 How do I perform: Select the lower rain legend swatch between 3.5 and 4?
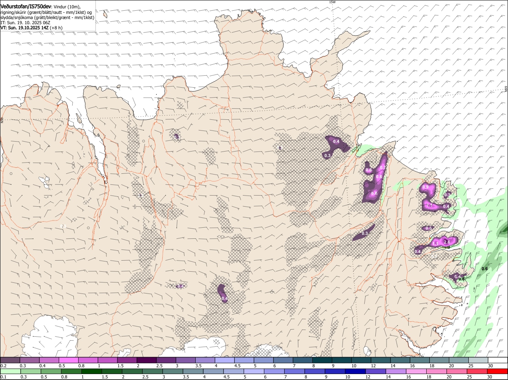pyautogui.click(x=193, y=371)
